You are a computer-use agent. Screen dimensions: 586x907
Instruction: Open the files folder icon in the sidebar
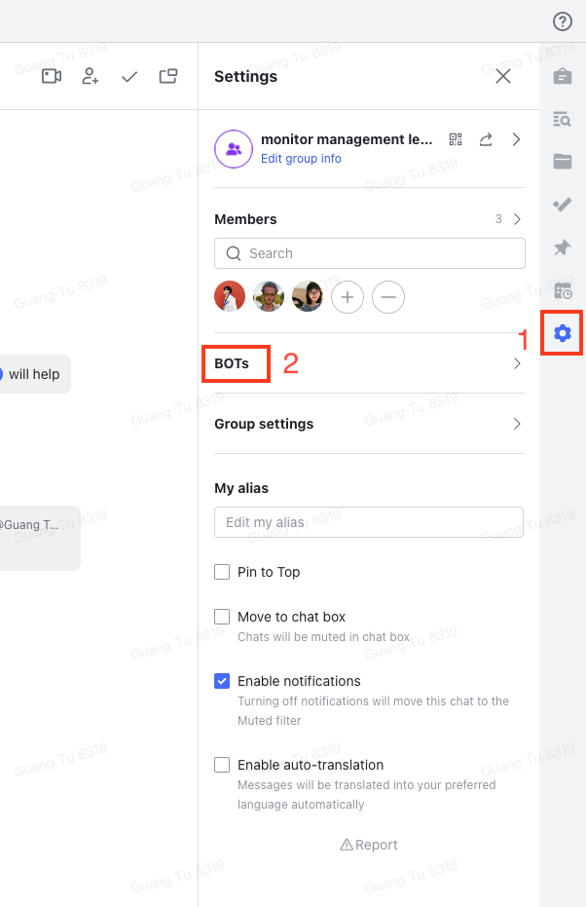click(x=563, y=162)
